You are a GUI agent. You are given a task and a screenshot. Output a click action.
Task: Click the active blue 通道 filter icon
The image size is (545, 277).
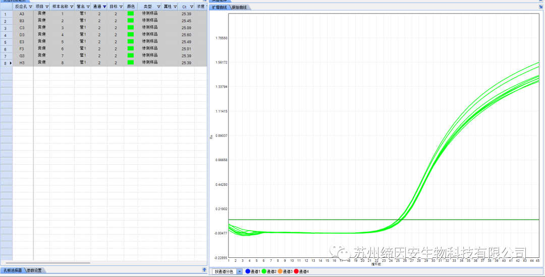(104, 7)
